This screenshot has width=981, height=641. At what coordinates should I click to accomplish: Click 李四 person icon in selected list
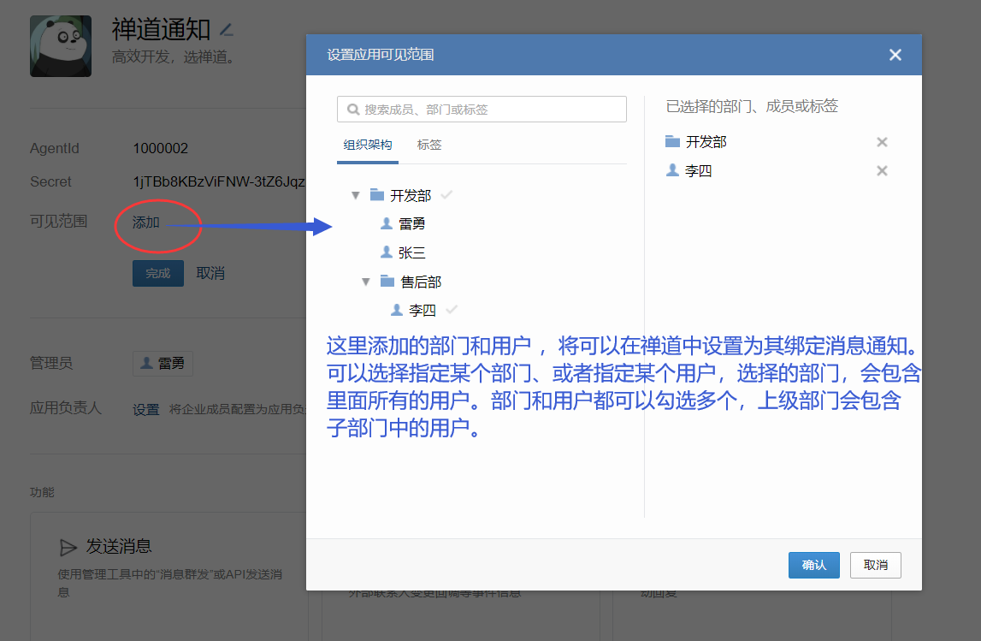point(672,169)
